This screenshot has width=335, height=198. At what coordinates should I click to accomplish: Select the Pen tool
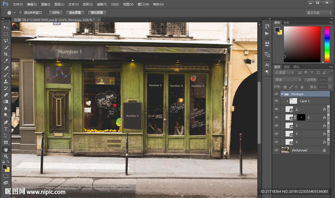[6, 122]
